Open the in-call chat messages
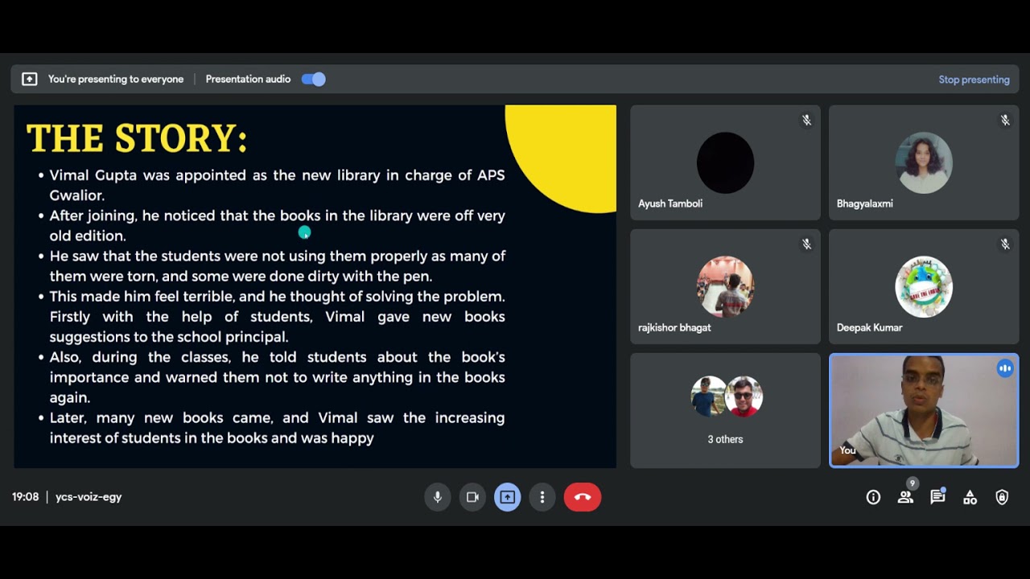 937,498
